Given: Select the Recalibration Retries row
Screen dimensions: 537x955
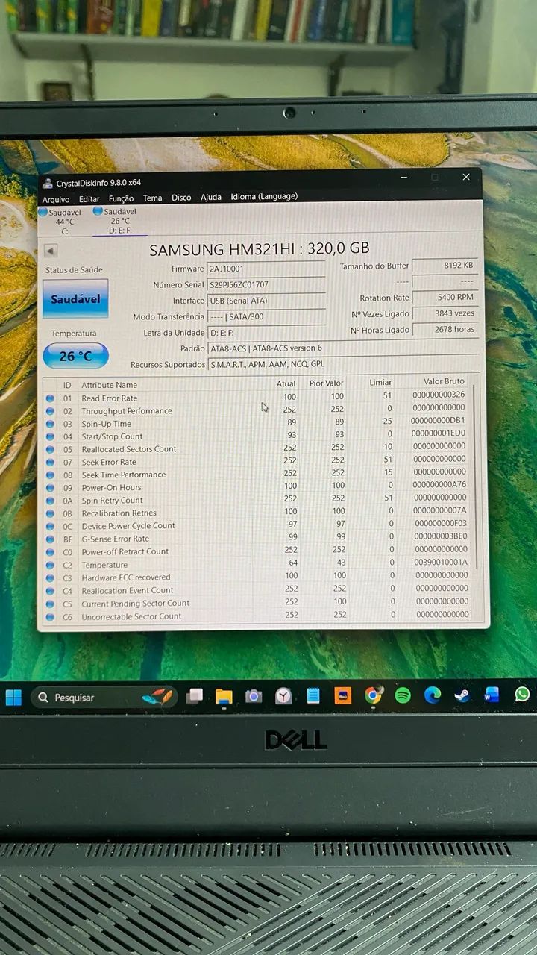Looking at the screenshot, I should point(257,513).
